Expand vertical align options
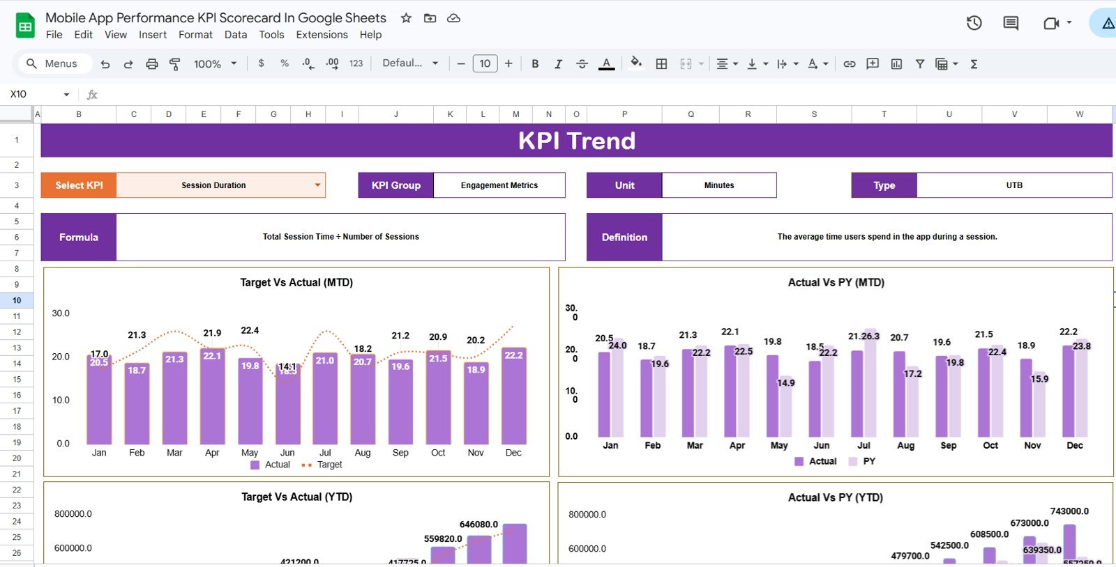 point(765,64)
